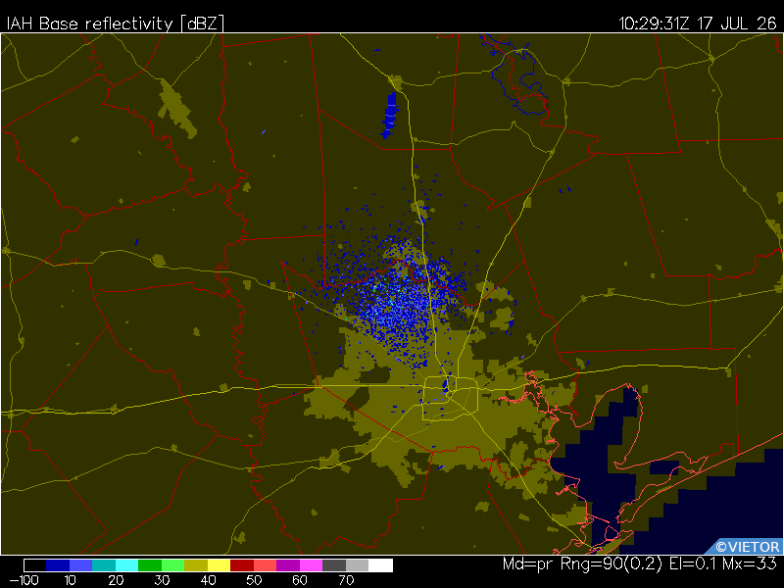Image resolution: width=784 pixels, height=588 pixels.
Task: Select the dark red legend swatch
Action: 242,565
